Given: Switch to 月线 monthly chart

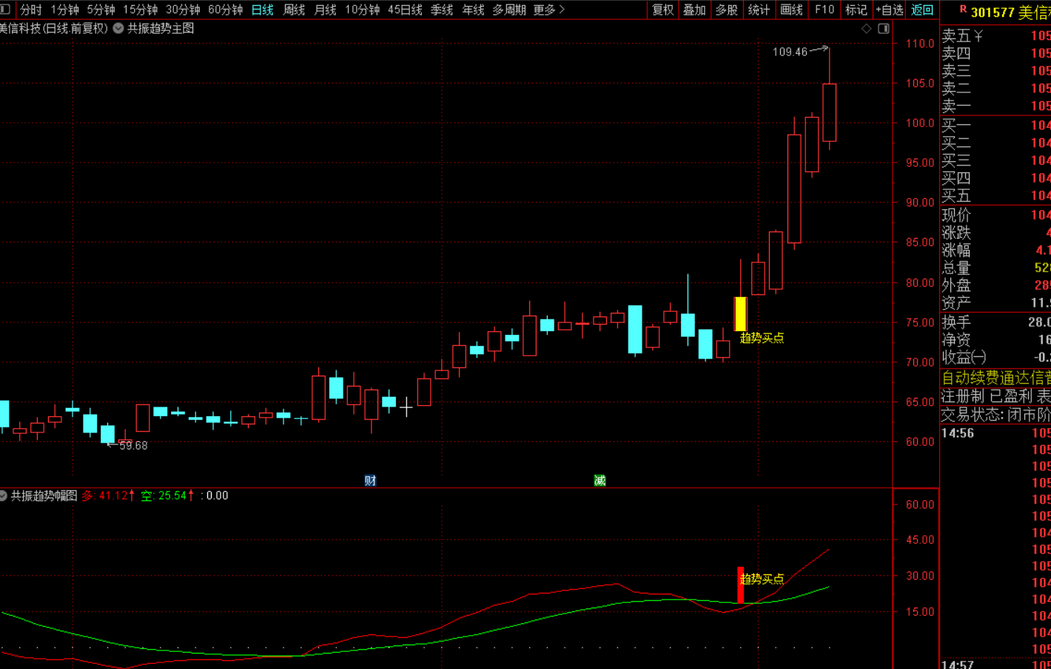Looking at the screenshot, I should (325, 10).
